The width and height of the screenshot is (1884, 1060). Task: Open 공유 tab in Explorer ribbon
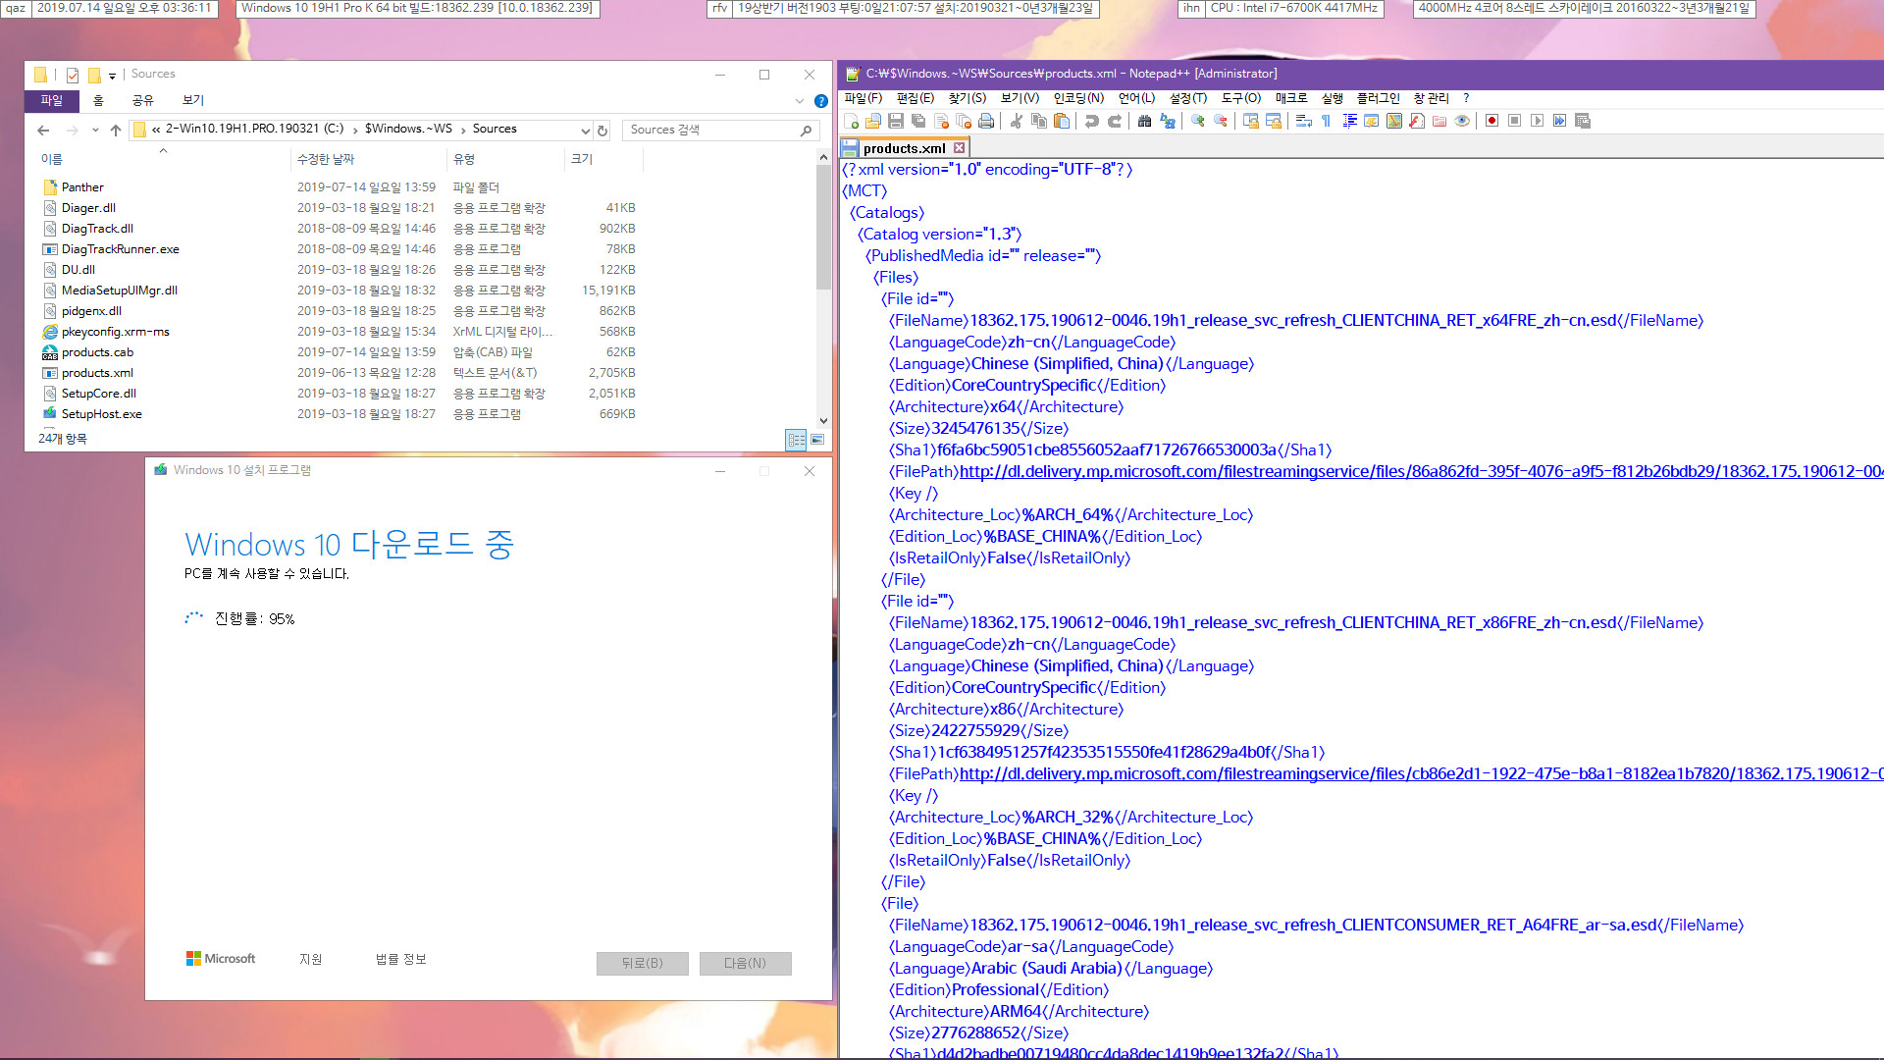[x=143, y=100]
